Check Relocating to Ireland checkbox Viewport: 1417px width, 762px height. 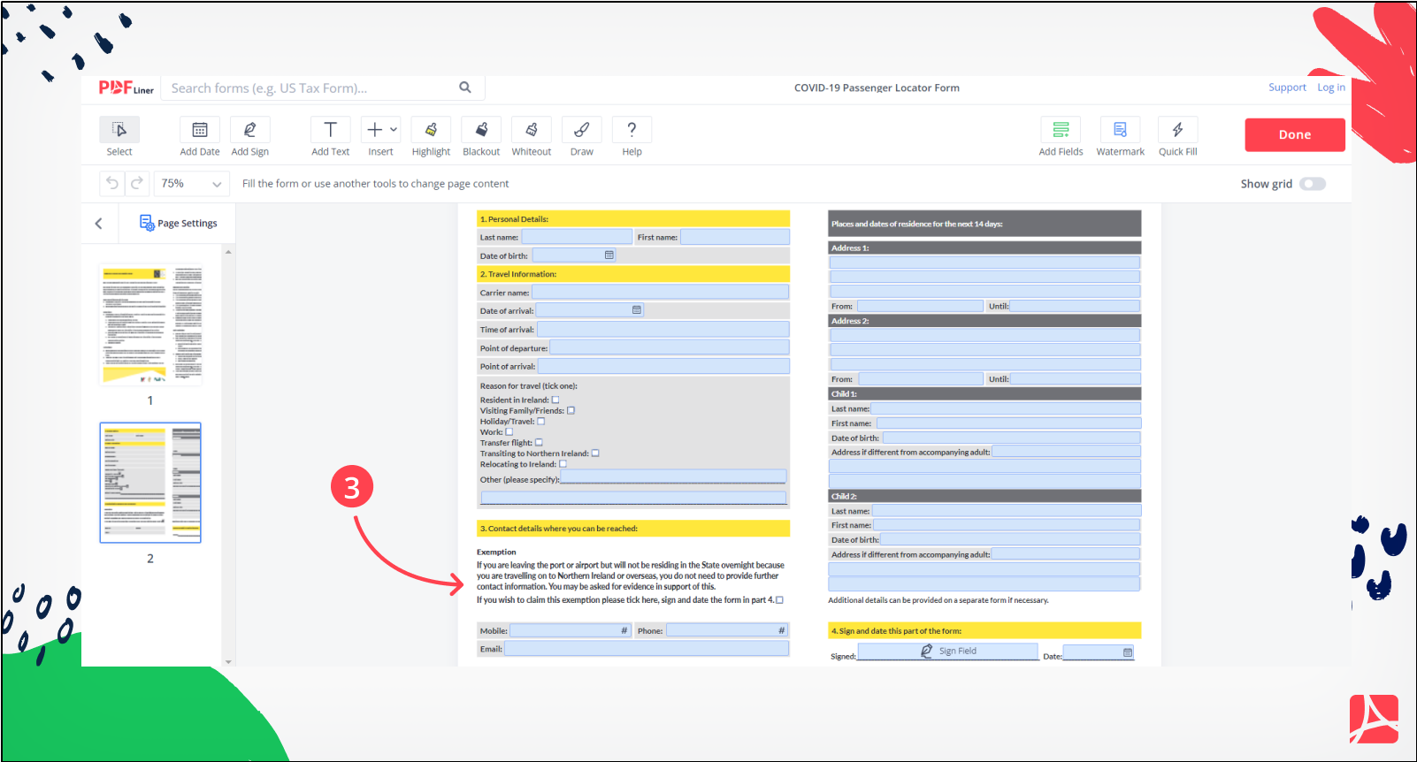coord(563,463)
